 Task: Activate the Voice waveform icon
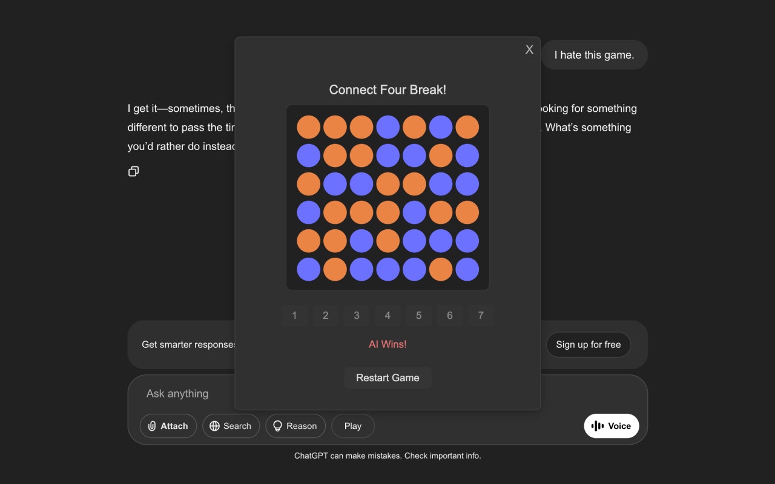click(597, 426)
